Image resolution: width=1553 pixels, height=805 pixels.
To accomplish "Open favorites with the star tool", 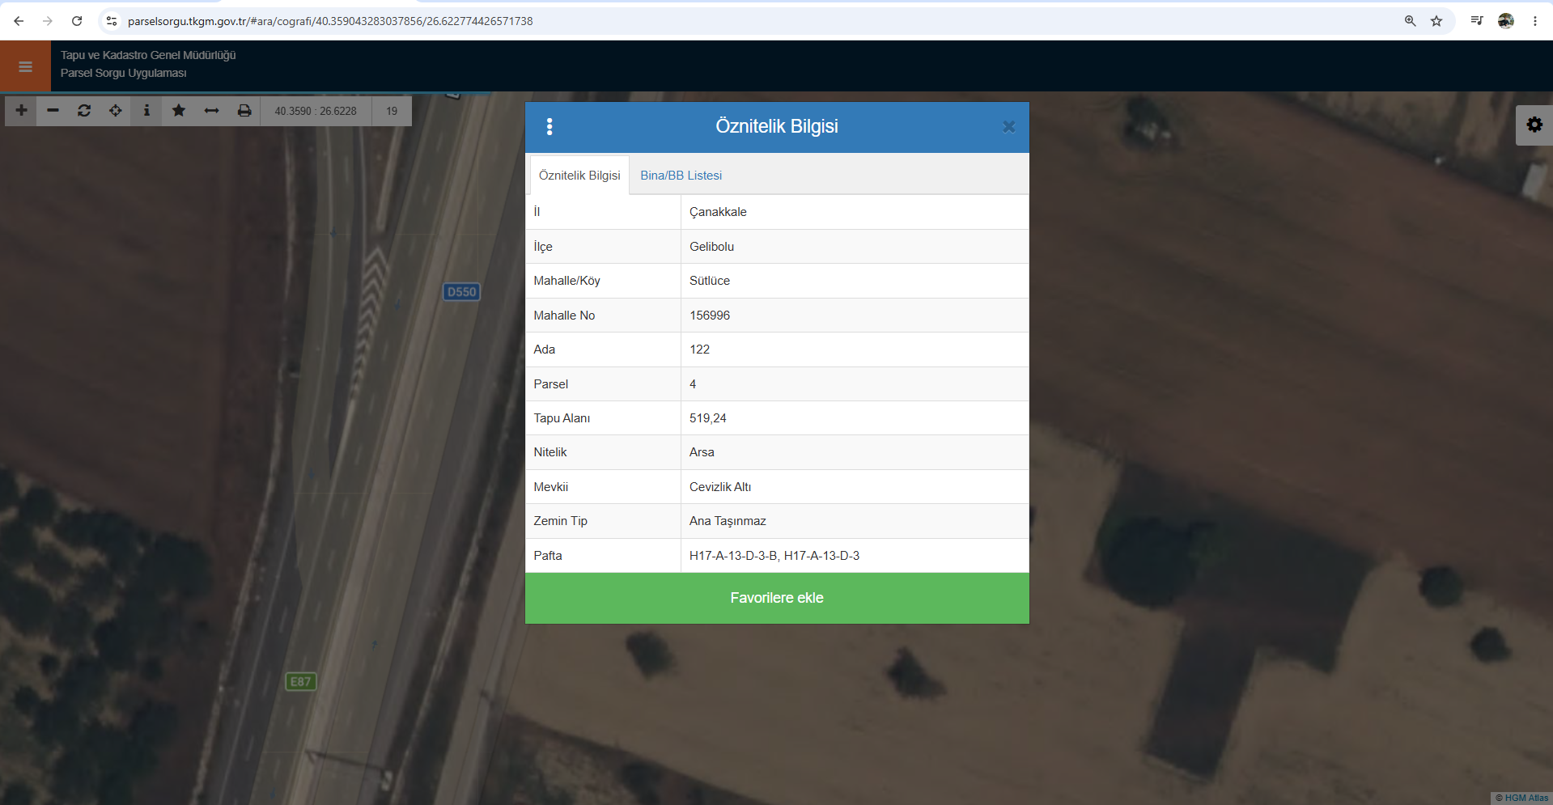I will click(179, 111).
